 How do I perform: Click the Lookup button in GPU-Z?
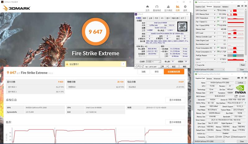(x=240, y=83)
